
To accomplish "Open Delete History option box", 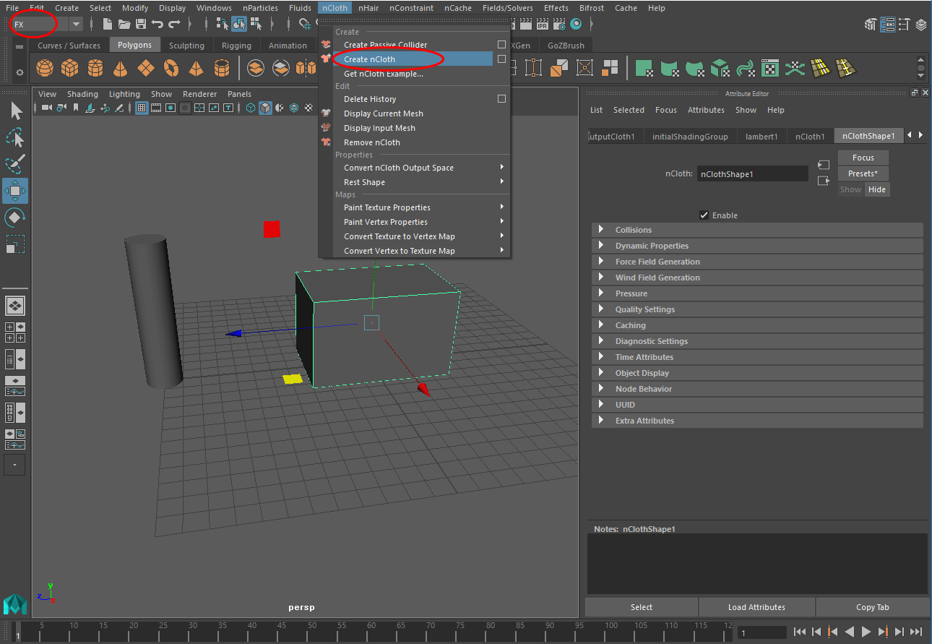I will tap(501, 99).
